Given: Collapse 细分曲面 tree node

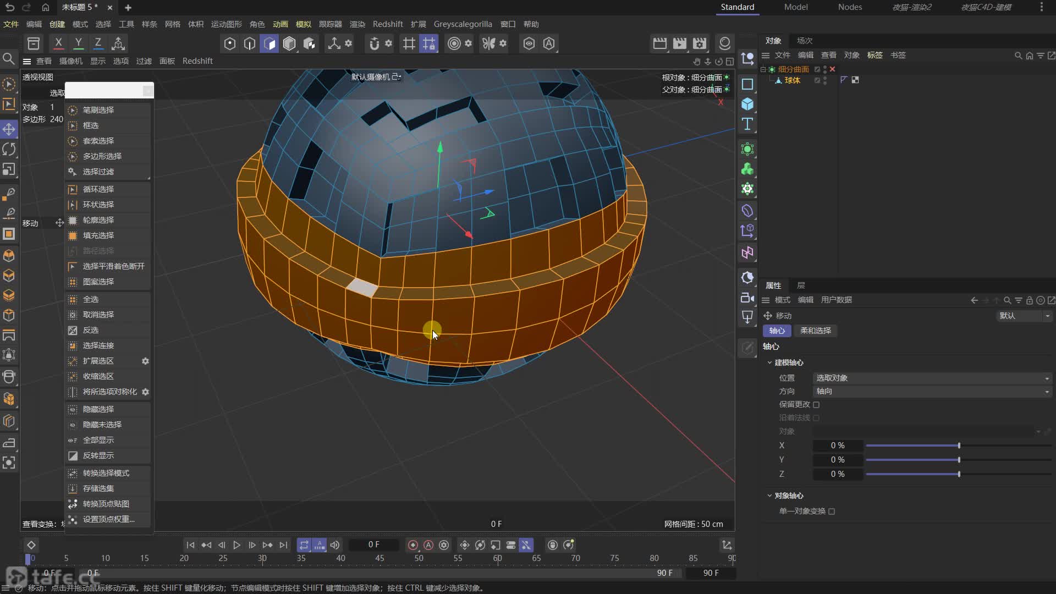Looking at the screenshot, I should (763, 69).
